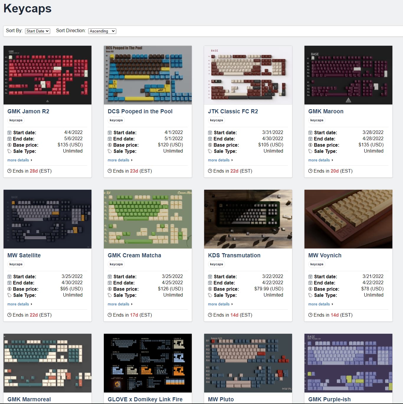Viewport: 403px width, 404px height.
Task: Click keycaps tag on GMK Maroon
Action: tap(317, 120)
